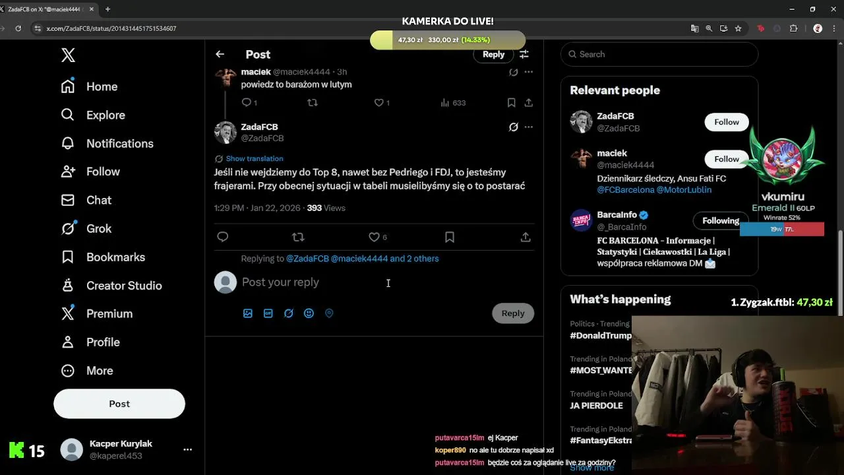Add a GIF to the reply
844x475 pixels.
(x=268, y=313)
